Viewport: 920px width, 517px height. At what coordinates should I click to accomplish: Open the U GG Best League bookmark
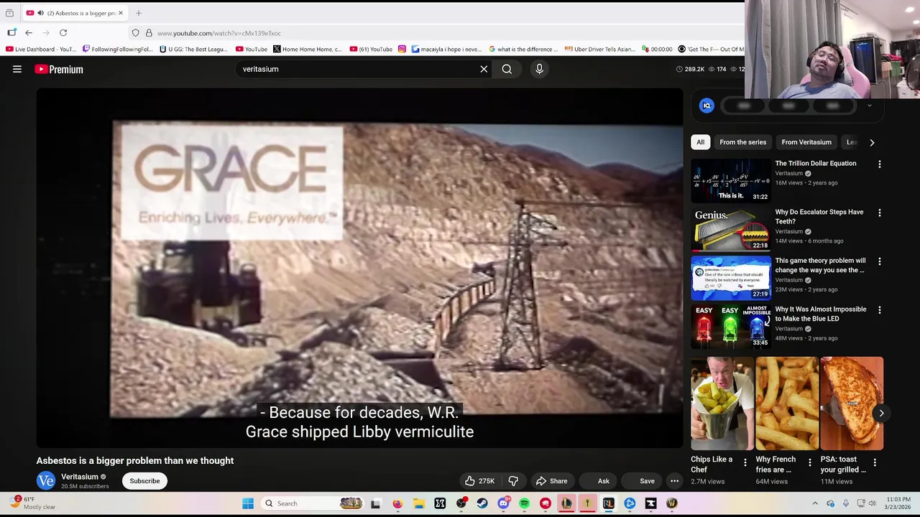point(193,49)
